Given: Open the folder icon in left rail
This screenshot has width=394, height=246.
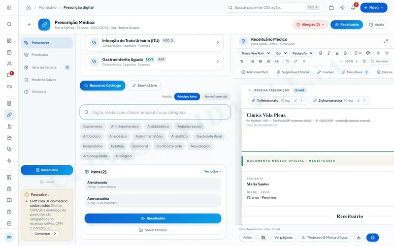Looking at the screenshot, I should (x=9, y=138).
